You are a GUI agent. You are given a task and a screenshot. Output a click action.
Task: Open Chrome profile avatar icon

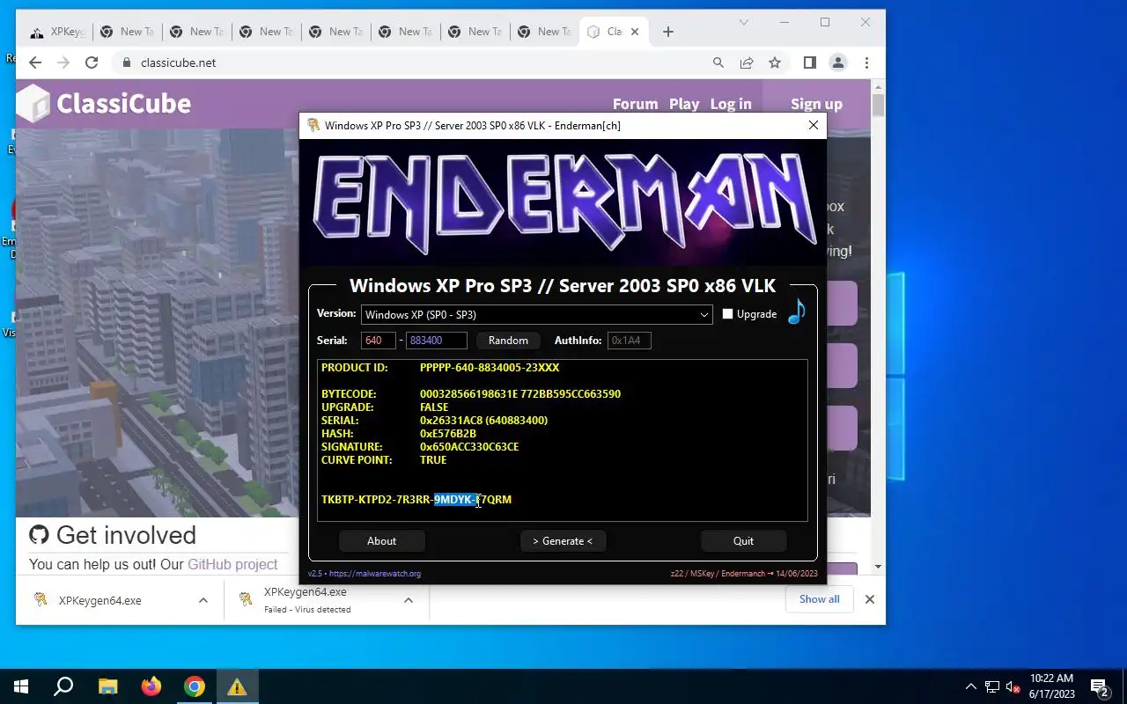838,62
